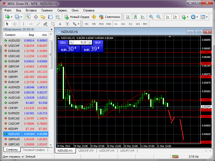Switch chart to candlesticks mode
Image resolution: width=215 pixels, height=161 pixels.
(135, 17)
